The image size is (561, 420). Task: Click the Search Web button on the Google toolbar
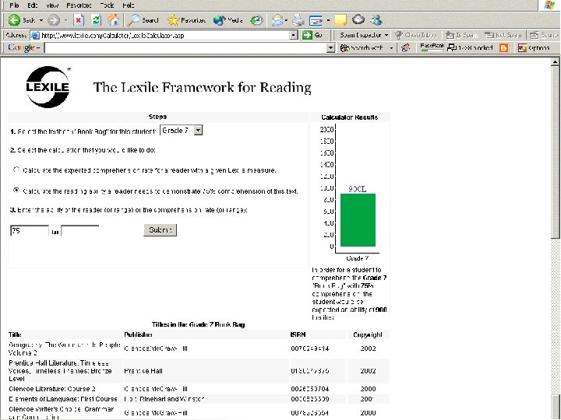coord(362,47)
